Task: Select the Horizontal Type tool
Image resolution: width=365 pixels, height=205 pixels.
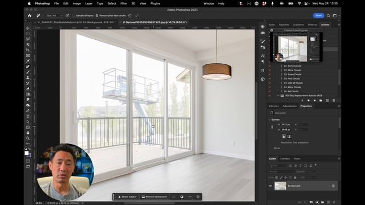Action: 28,116
